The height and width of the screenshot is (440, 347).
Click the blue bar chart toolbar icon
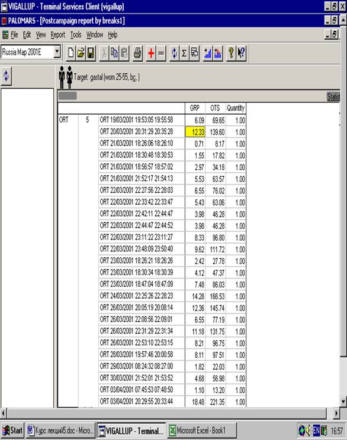[208, 53]
